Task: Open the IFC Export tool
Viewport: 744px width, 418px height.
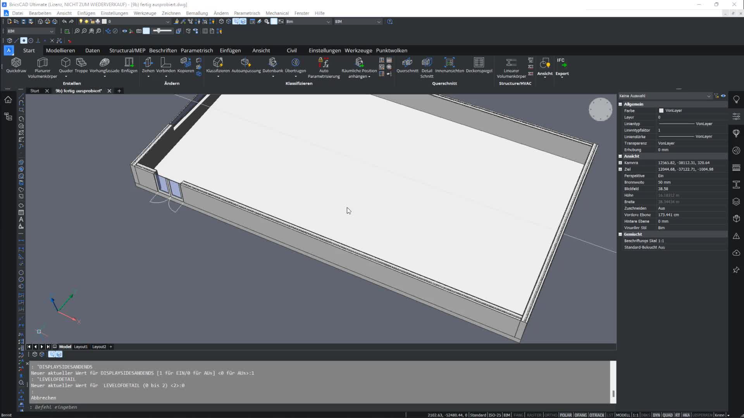Action: tap(562, 67)
